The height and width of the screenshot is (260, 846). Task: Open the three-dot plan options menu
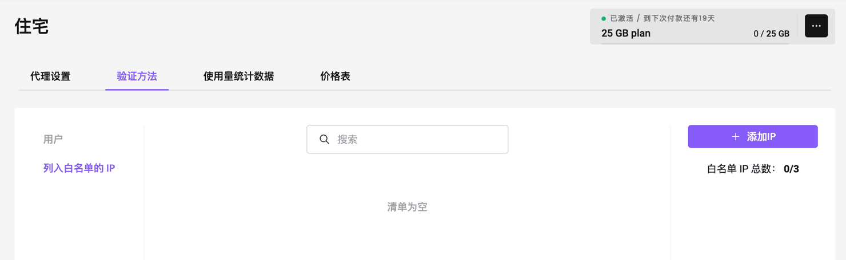[x=816, y=26]
